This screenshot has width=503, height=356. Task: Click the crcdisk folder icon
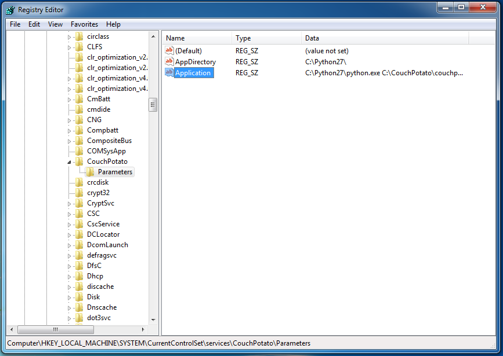pos(79,182)
